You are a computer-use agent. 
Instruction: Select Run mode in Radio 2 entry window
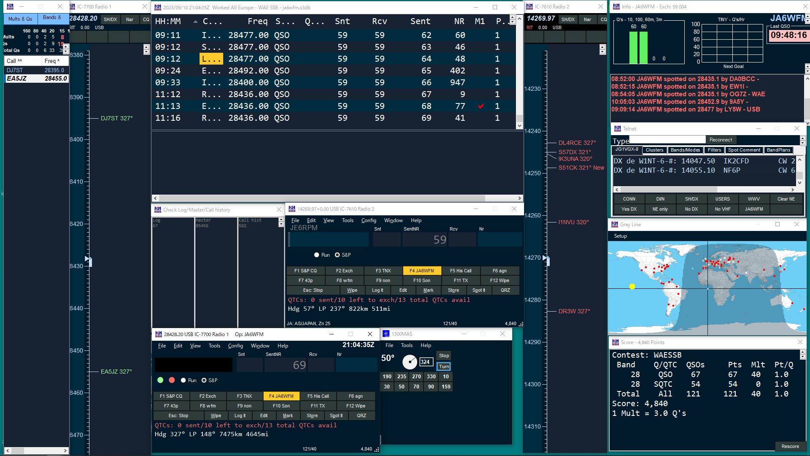(316, 255)
